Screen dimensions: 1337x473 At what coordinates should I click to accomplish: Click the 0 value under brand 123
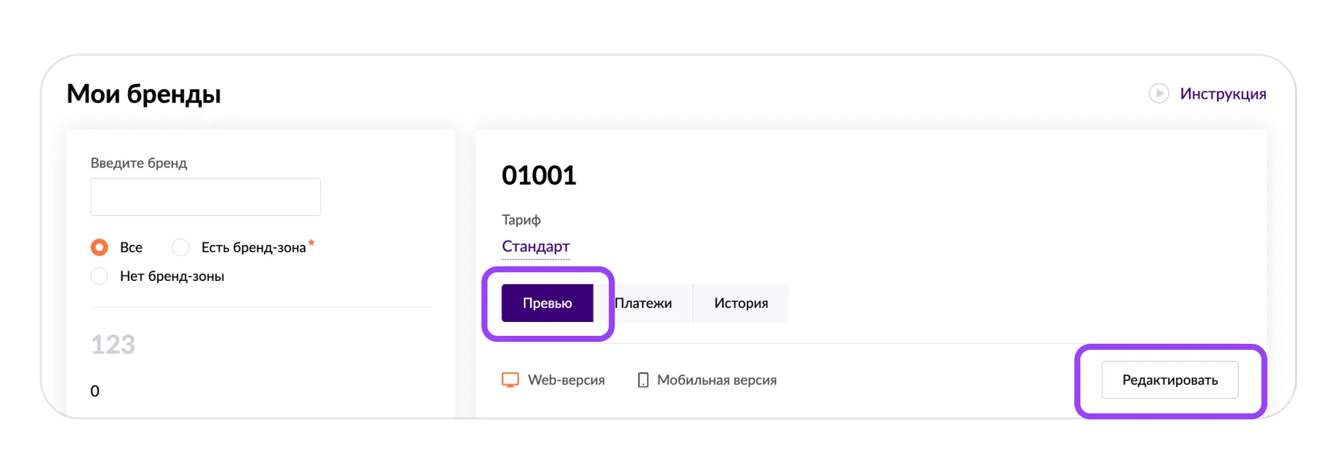(x=95, y=391)
